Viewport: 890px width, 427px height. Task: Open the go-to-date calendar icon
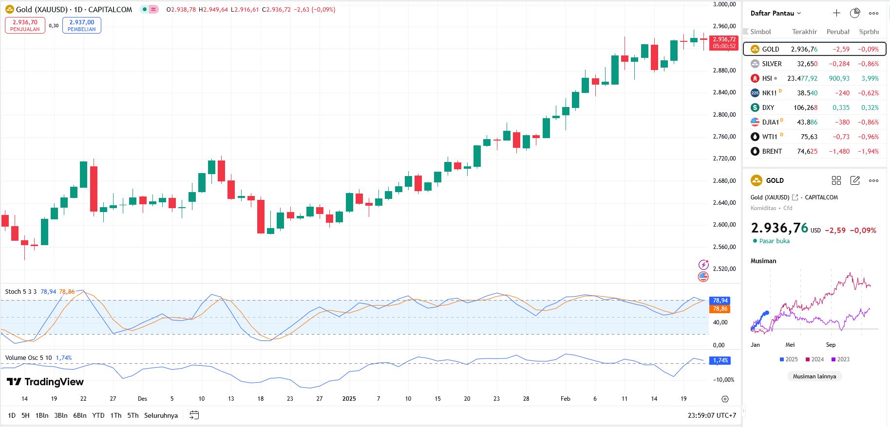click(x=194, y=415)
